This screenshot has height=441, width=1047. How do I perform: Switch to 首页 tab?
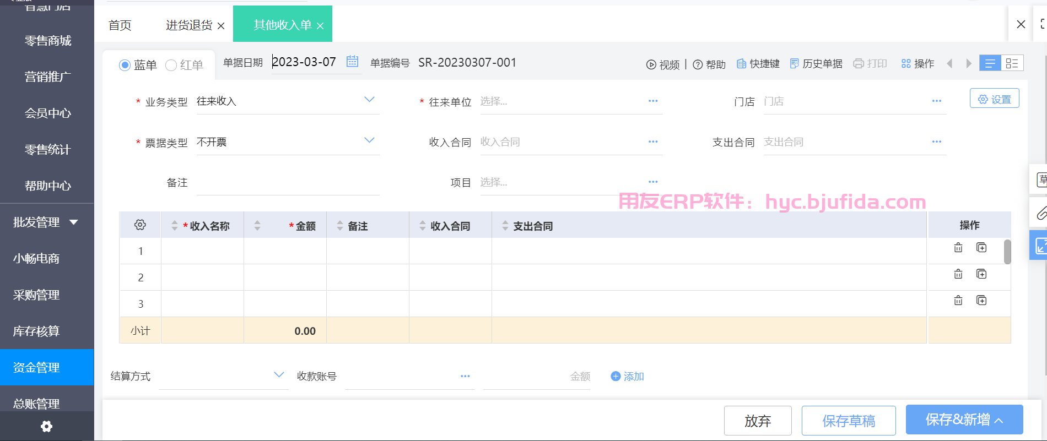click(x=120, y=25)
